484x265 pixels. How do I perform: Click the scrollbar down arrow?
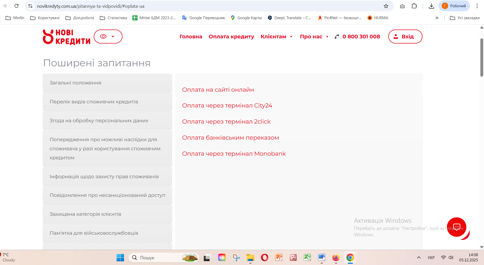coord(482,247)
